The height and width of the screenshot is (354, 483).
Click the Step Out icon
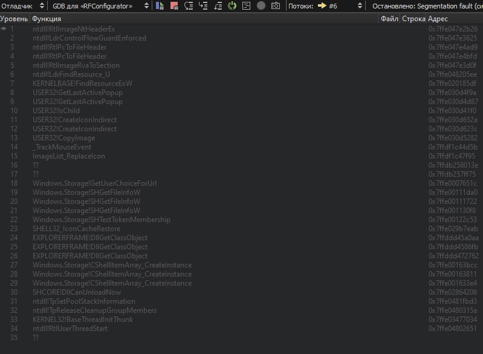[218, 5]
